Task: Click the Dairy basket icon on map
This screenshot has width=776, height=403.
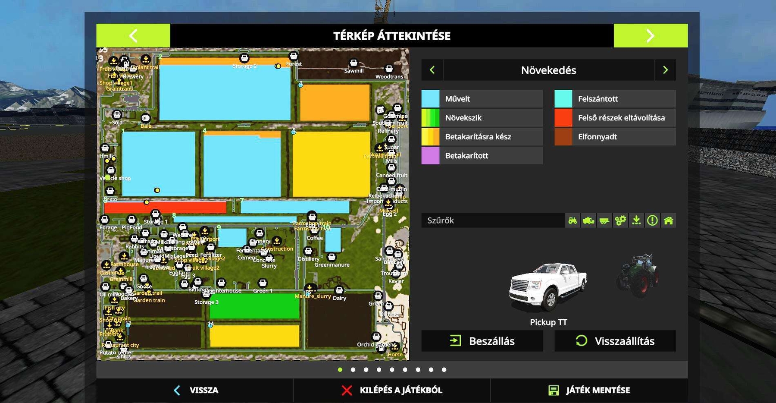Action: [x=339, y=290]
